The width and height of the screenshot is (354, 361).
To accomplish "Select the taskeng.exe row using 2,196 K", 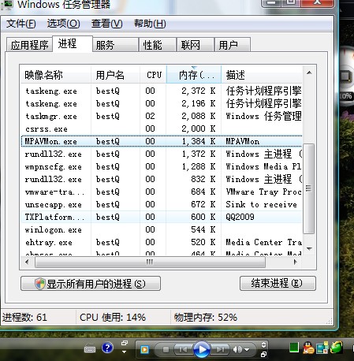I will click(x=162, y=103).
